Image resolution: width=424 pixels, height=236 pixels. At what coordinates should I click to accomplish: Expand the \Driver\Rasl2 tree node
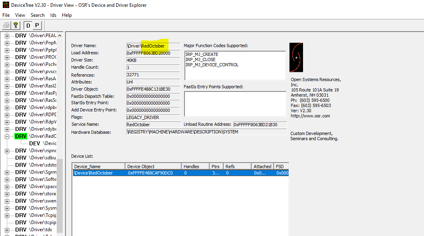pyautogui.click(x=7, y=86)
